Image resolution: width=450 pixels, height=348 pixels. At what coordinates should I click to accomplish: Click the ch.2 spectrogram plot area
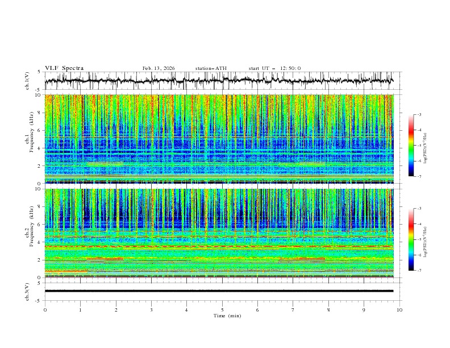pos(222,233)
